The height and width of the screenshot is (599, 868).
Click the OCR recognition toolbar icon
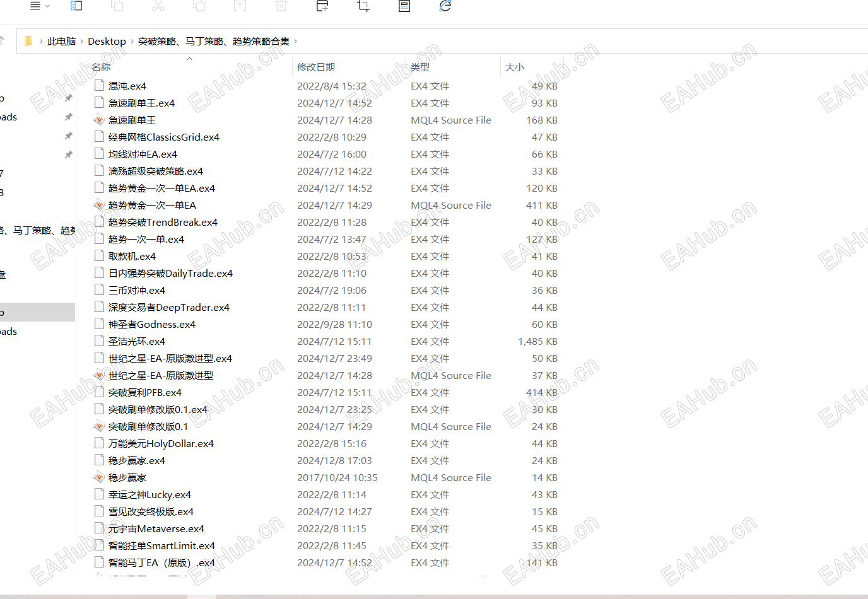404,6
